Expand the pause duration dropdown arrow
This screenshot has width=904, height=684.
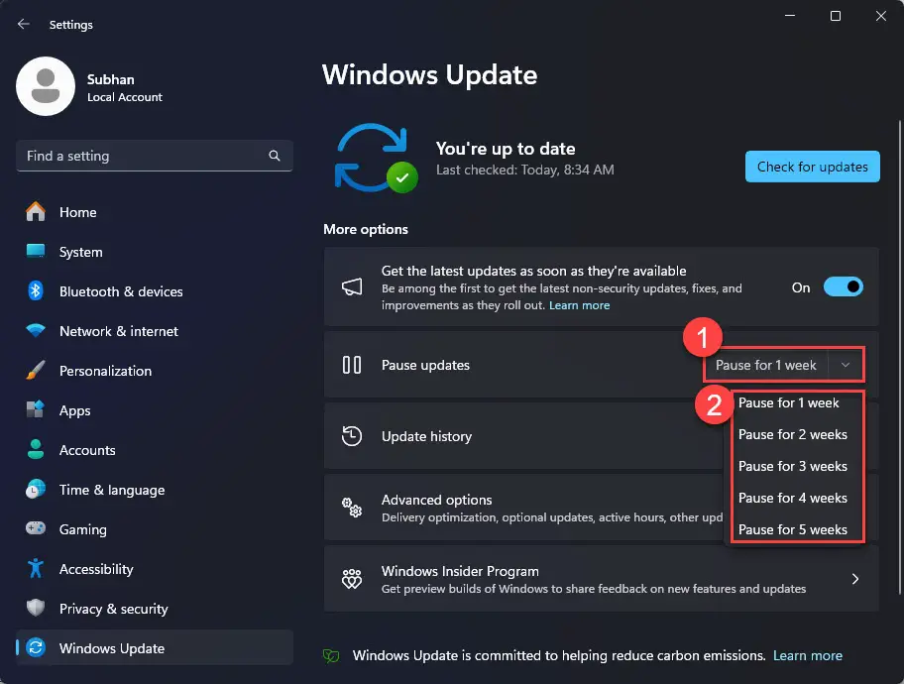coord(846,365)
